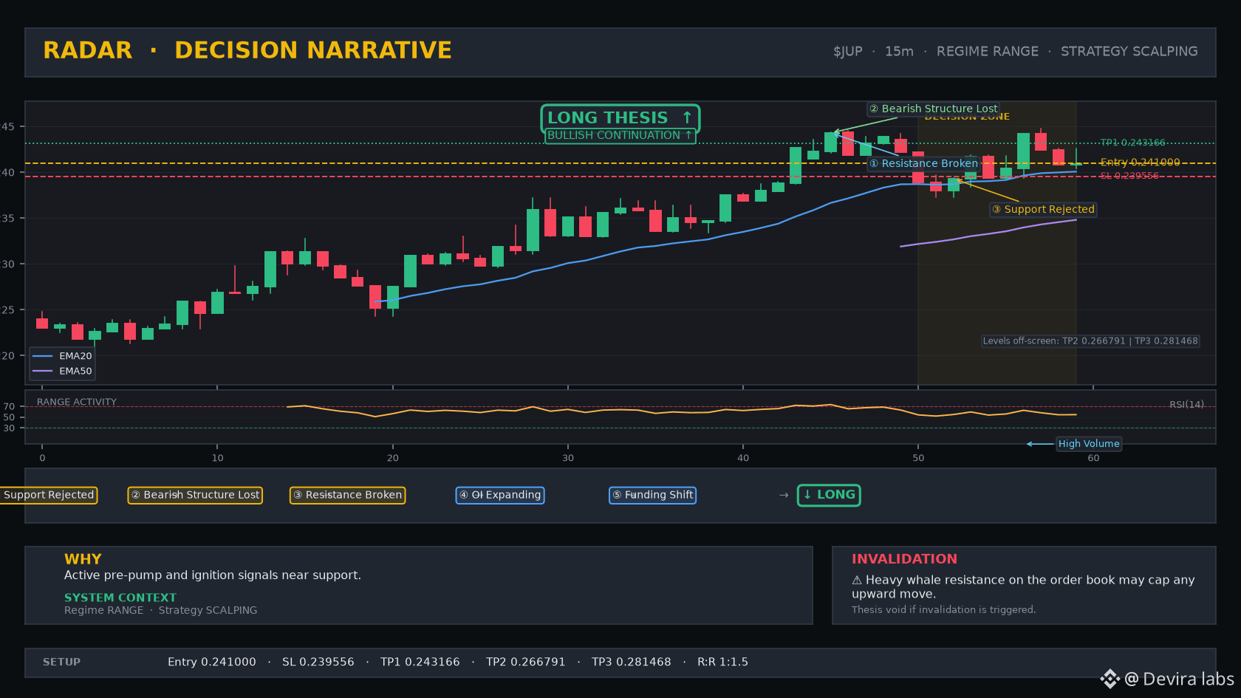Click TP3 0.281468 in the SETUP row
The image size is (1241, 698).
click(x=632, y=662)
